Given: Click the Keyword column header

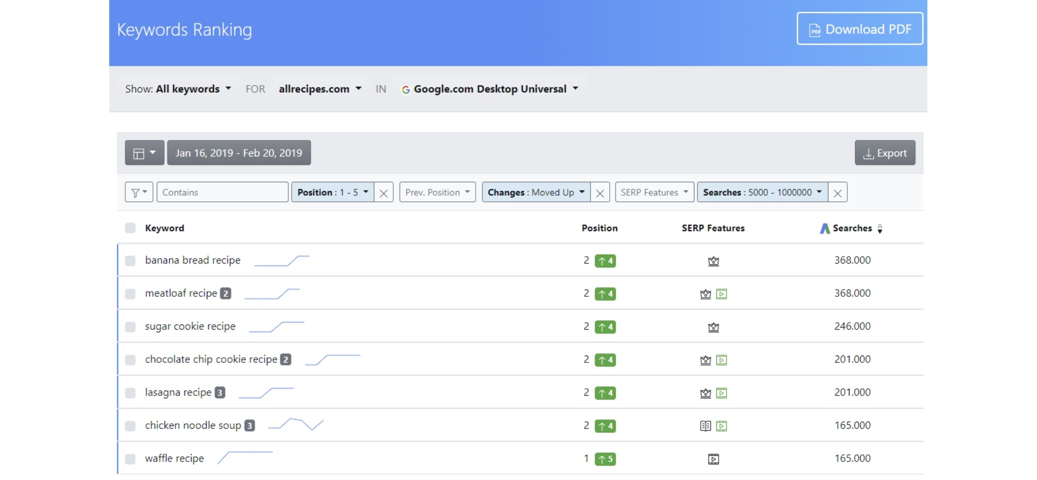Looking at the screenshot, I should pyautogui.click(x=165, y=228).
